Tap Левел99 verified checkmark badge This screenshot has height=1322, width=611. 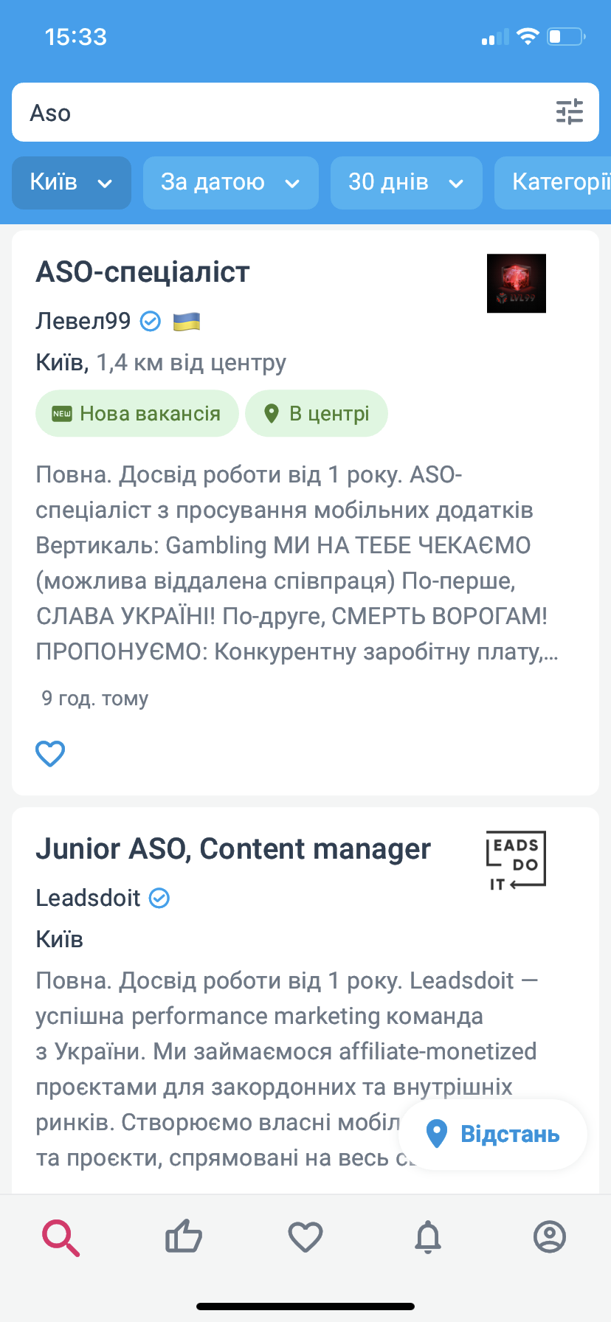[x=151, y=322]
